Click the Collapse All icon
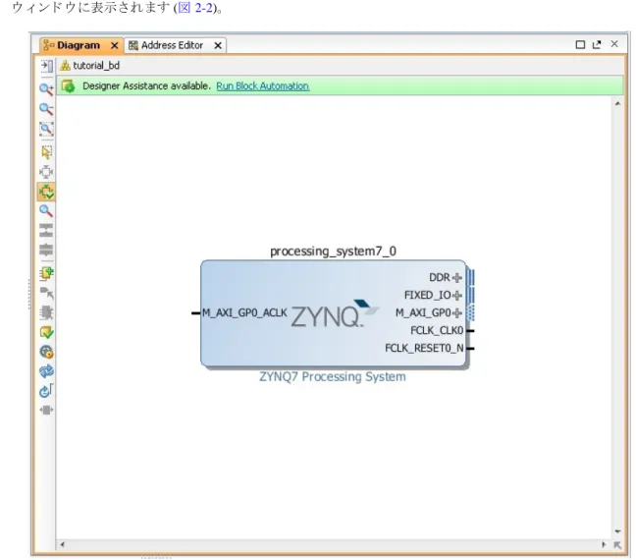Image resolution: width=636 pixels, height=560 pixels. click(46, 250)
